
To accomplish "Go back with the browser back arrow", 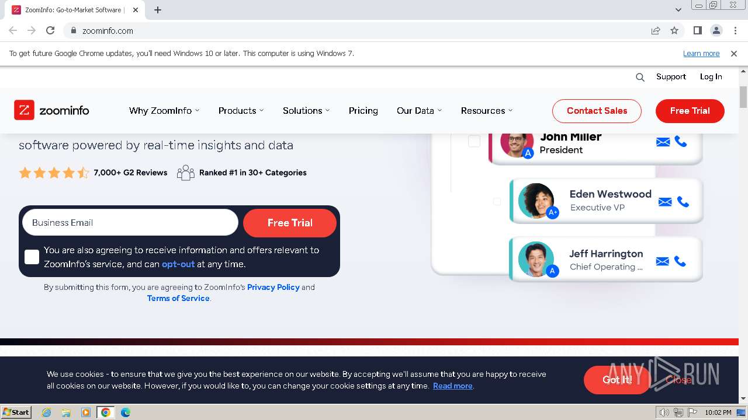I will coord(13,30).
